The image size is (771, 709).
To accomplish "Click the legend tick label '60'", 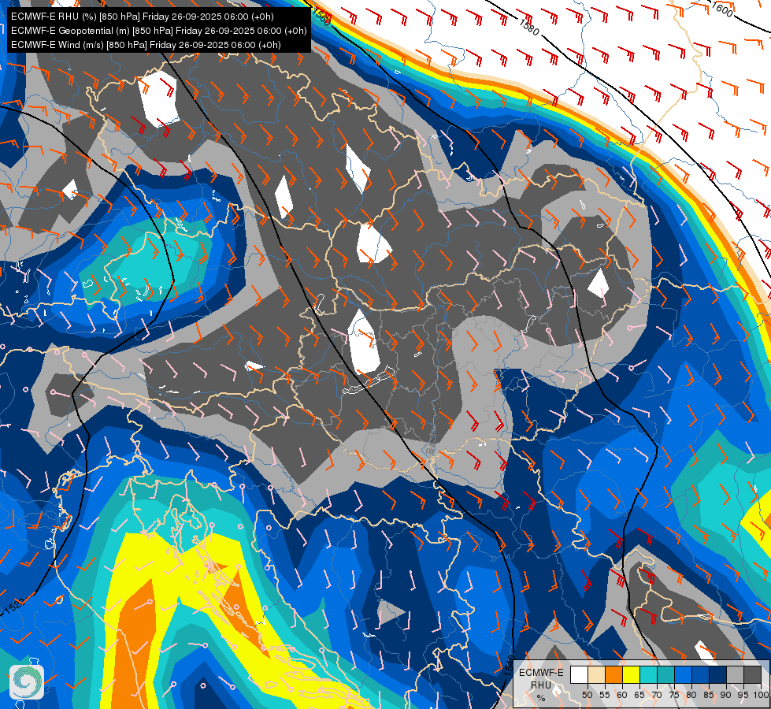I will (622, 695).
